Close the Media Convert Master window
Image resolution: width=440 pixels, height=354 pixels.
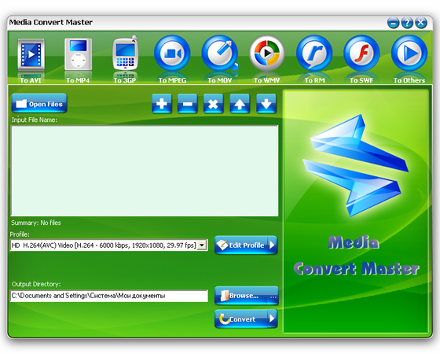click(x=421, y=23)
